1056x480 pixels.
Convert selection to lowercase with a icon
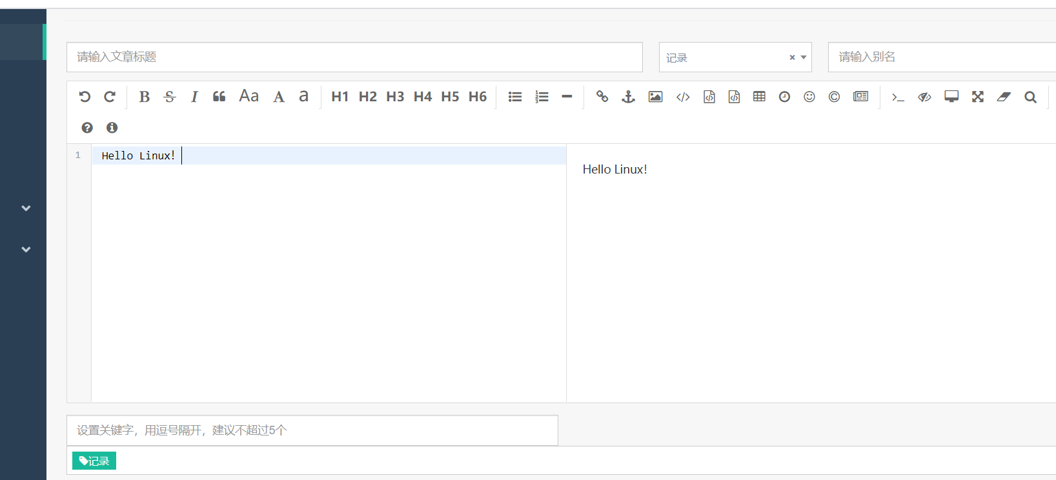(x=303, y=97)
